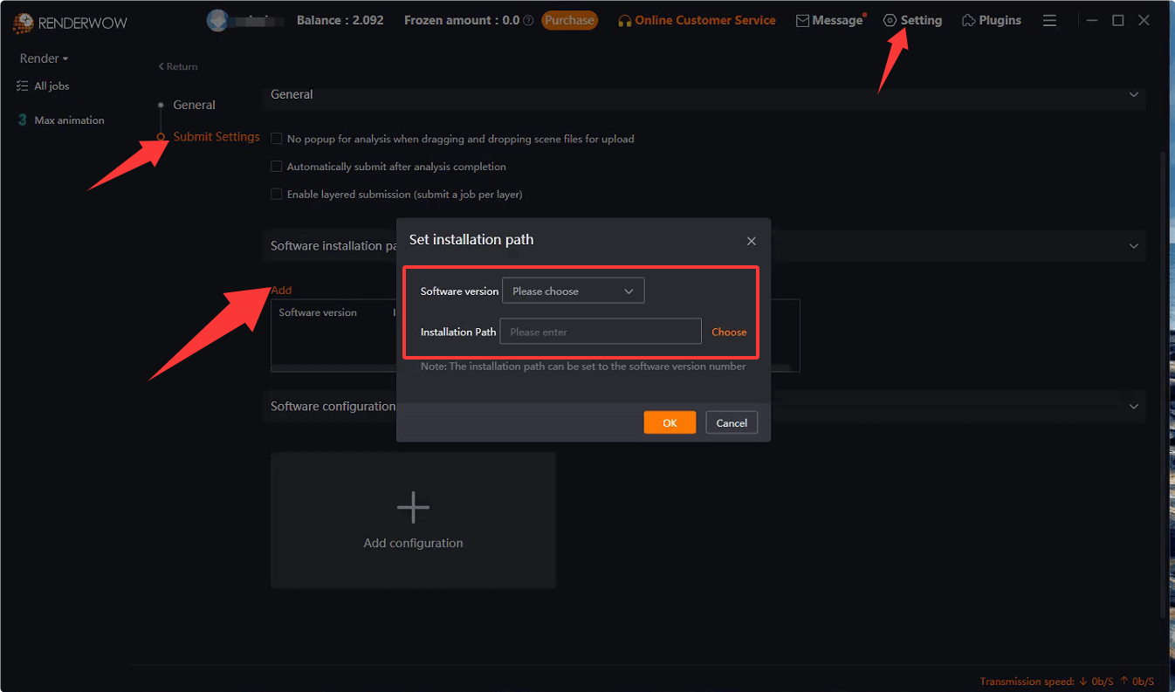
Task: Select the All jobs list
Action: tap(51, 86)
